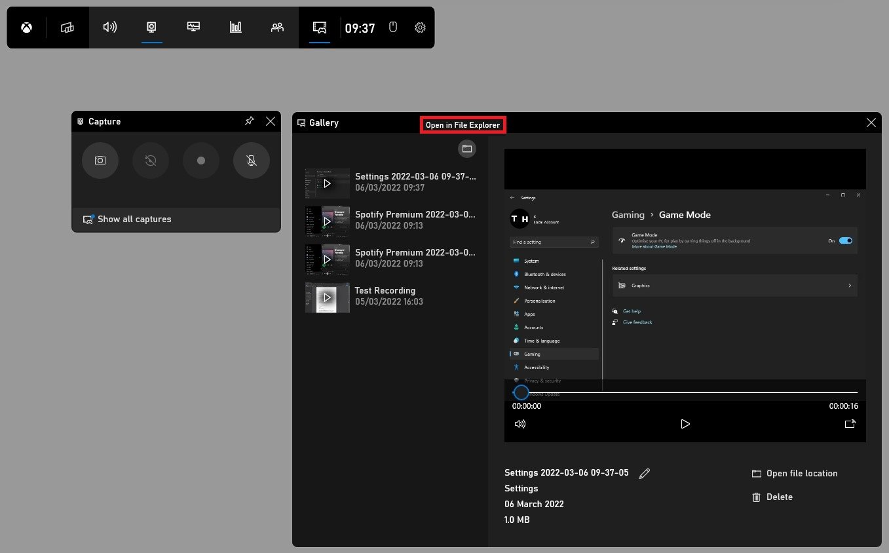Select the Test Recording capture

coord(385,297)
